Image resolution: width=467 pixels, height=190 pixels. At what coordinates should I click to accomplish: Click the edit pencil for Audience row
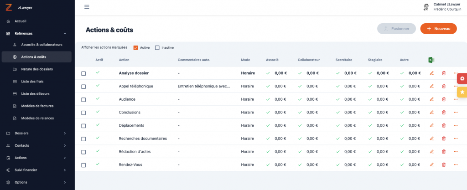(431, 99)
